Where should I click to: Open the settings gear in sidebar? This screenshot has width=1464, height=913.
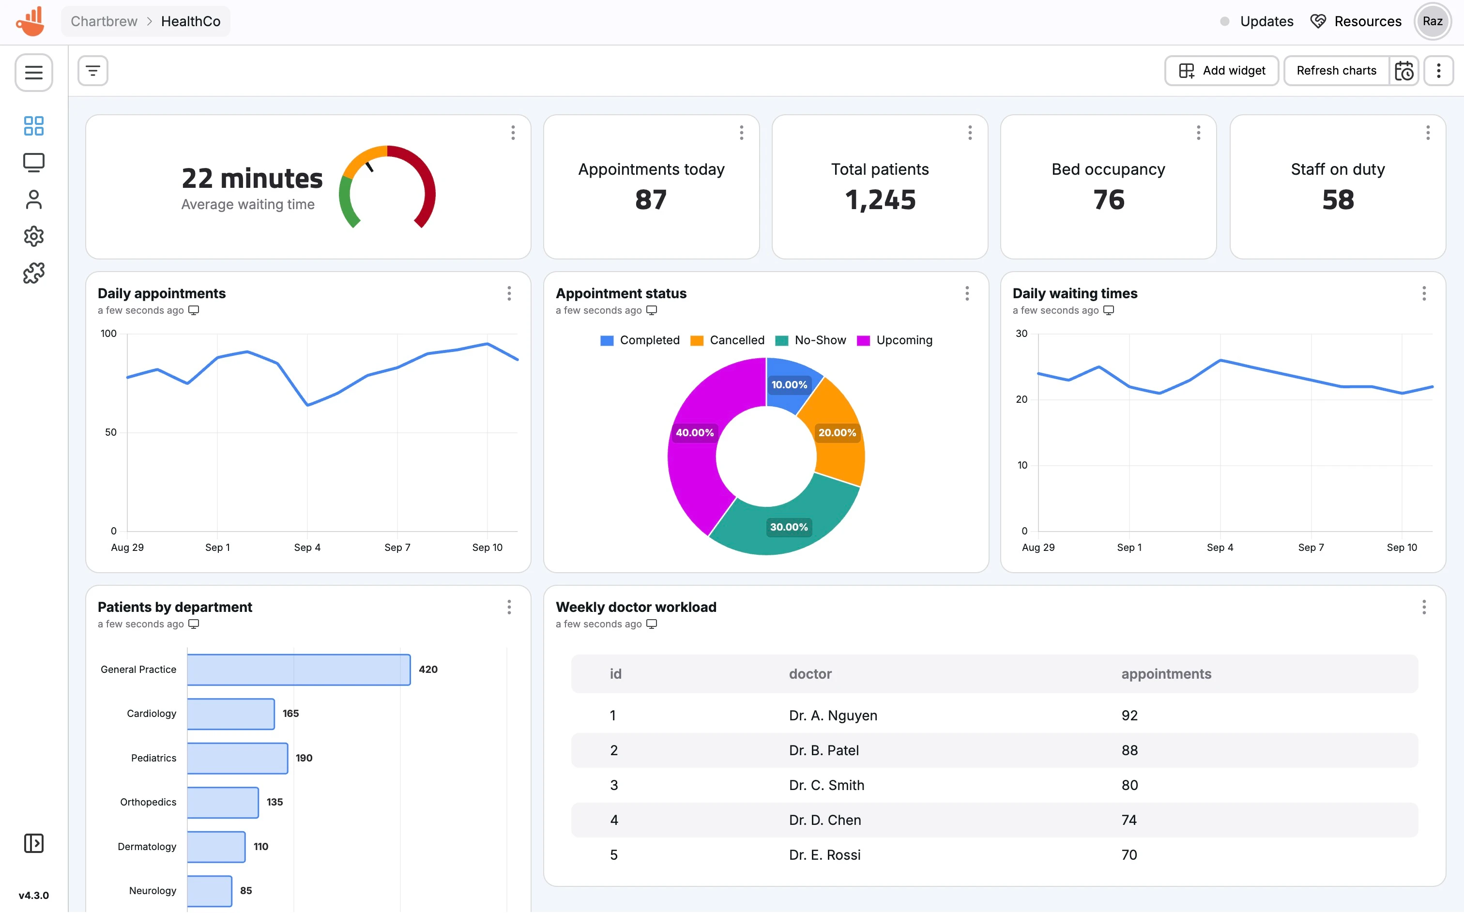coord(34,236)
